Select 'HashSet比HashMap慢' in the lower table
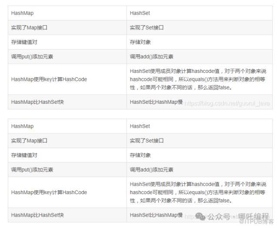This screenshot has width=278, height=228. click(x=156, y=215)
